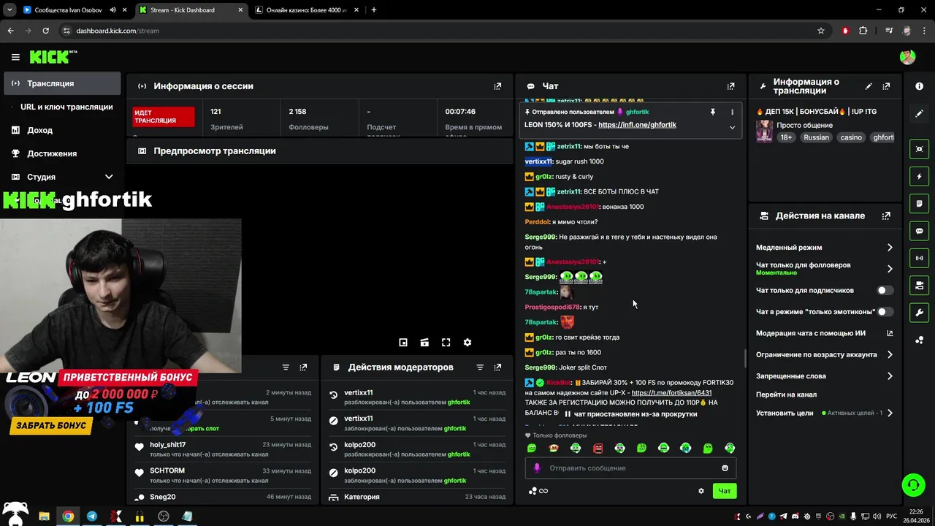
Task: Pop out the moderator actions panel
Action: point(497,367)
